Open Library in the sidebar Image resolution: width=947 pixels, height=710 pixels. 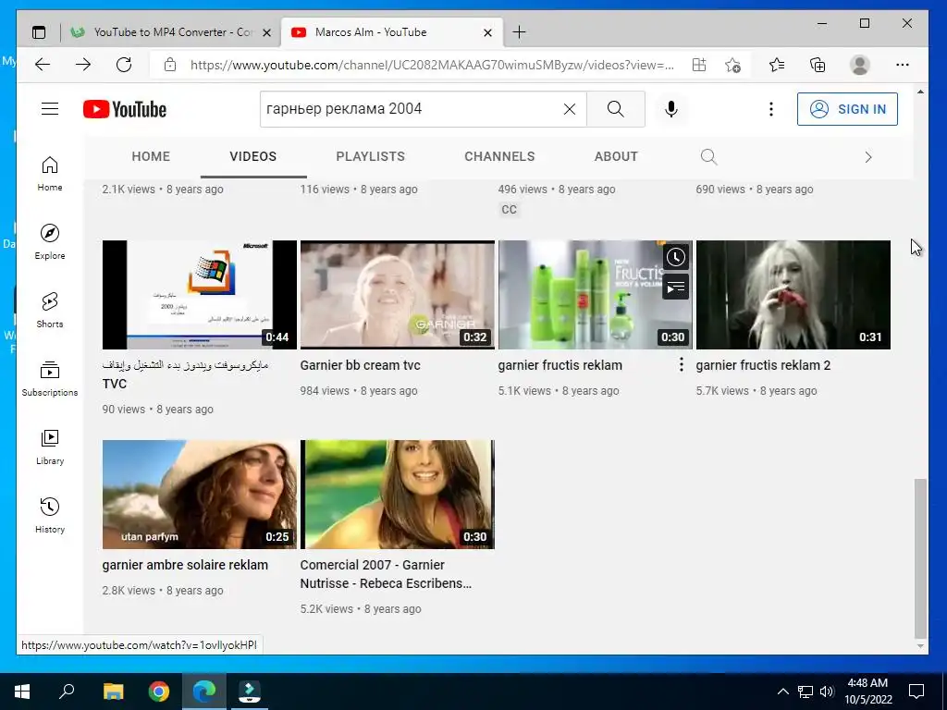(x=50, y=447)
